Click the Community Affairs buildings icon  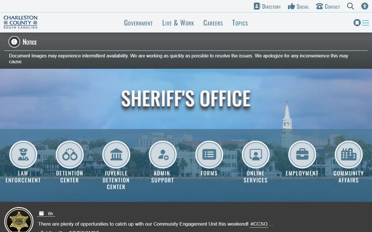point(349,155)
